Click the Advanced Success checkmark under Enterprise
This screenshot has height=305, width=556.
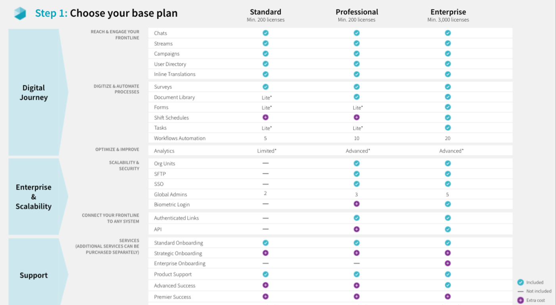(x=448, y=285)
